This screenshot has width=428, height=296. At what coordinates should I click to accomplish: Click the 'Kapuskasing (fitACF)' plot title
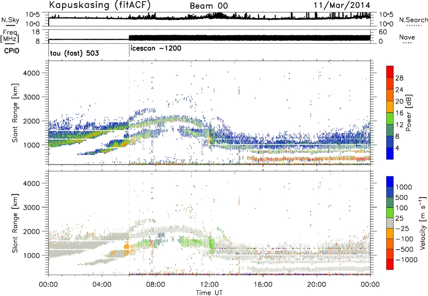pyautogui.click(x=100, y=5)
